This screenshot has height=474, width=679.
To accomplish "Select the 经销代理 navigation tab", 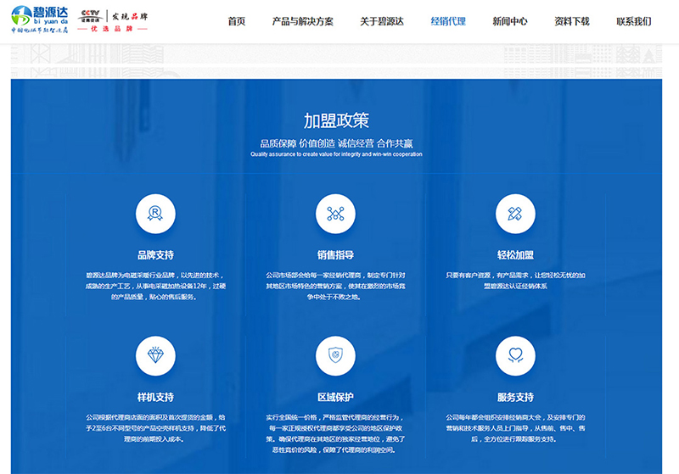I will 448,21.
